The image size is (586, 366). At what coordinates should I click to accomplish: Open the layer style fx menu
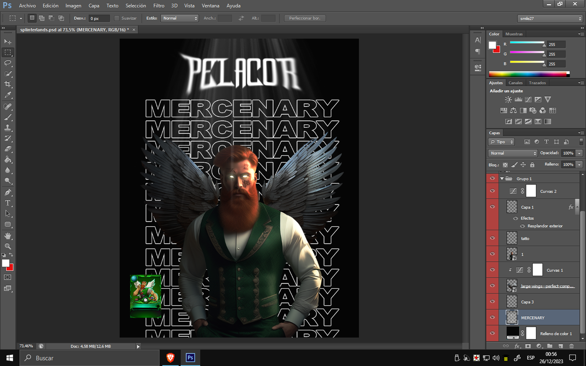point(517,346)
